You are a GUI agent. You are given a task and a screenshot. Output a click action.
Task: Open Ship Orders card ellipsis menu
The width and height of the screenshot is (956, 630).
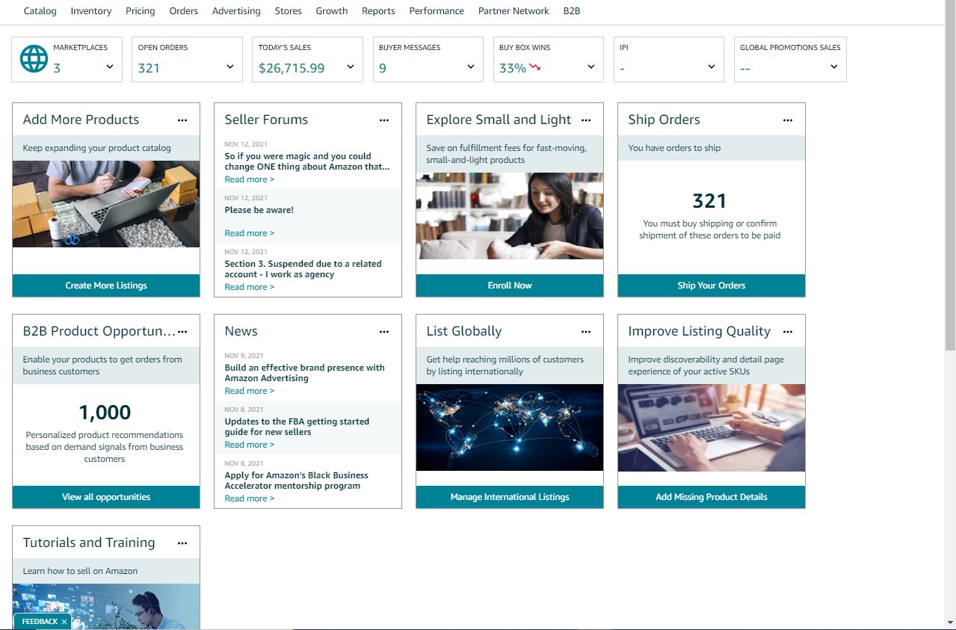(788, 120)
